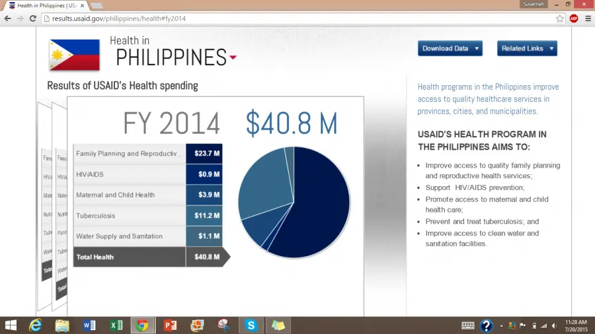The image size is (595, 334).
Task: Open the Download Data dropdown
Action: click(x=450, y=48)
